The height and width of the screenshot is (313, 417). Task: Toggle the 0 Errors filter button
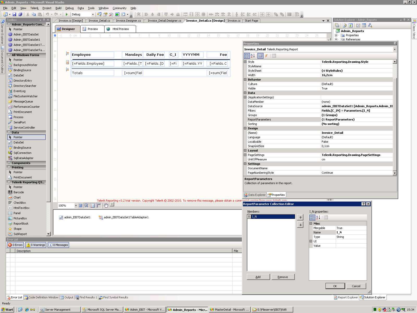coord(15,245)
